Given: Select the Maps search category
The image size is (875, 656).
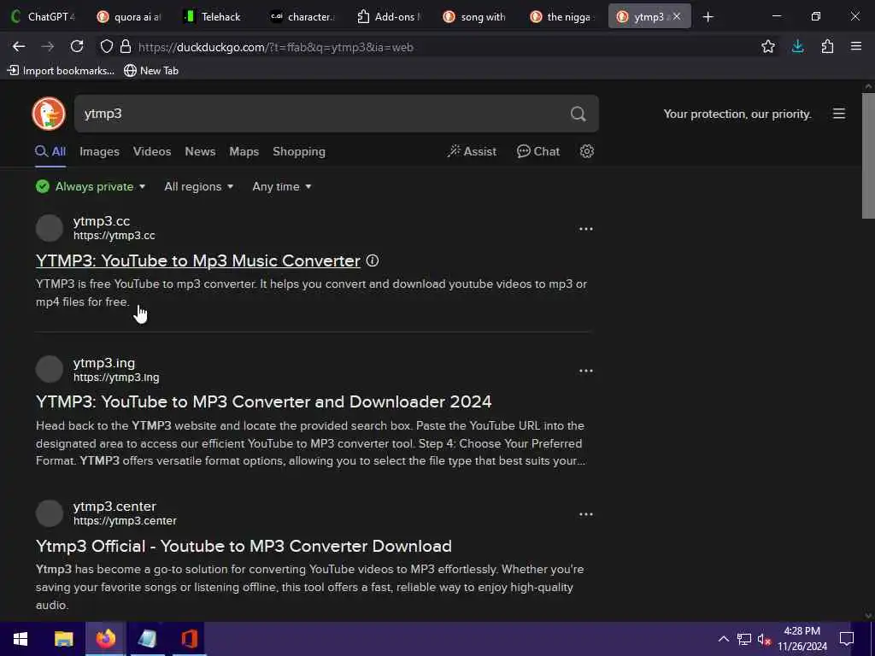Looking at the screenshot, I should [x=244, y=151].
